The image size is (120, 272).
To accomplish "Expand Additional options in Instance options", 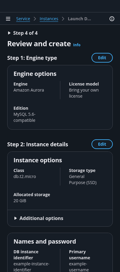I will [x=39, y=218].
